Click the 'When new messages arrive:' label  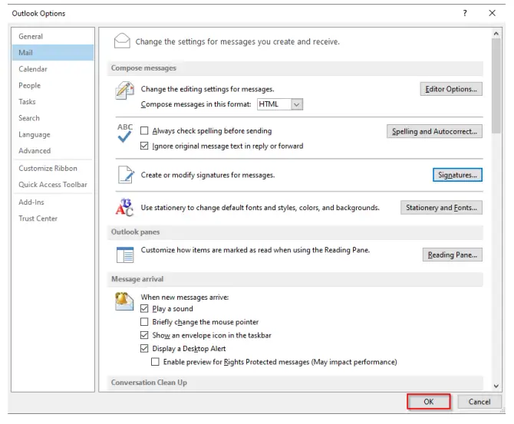click(185, 297)
